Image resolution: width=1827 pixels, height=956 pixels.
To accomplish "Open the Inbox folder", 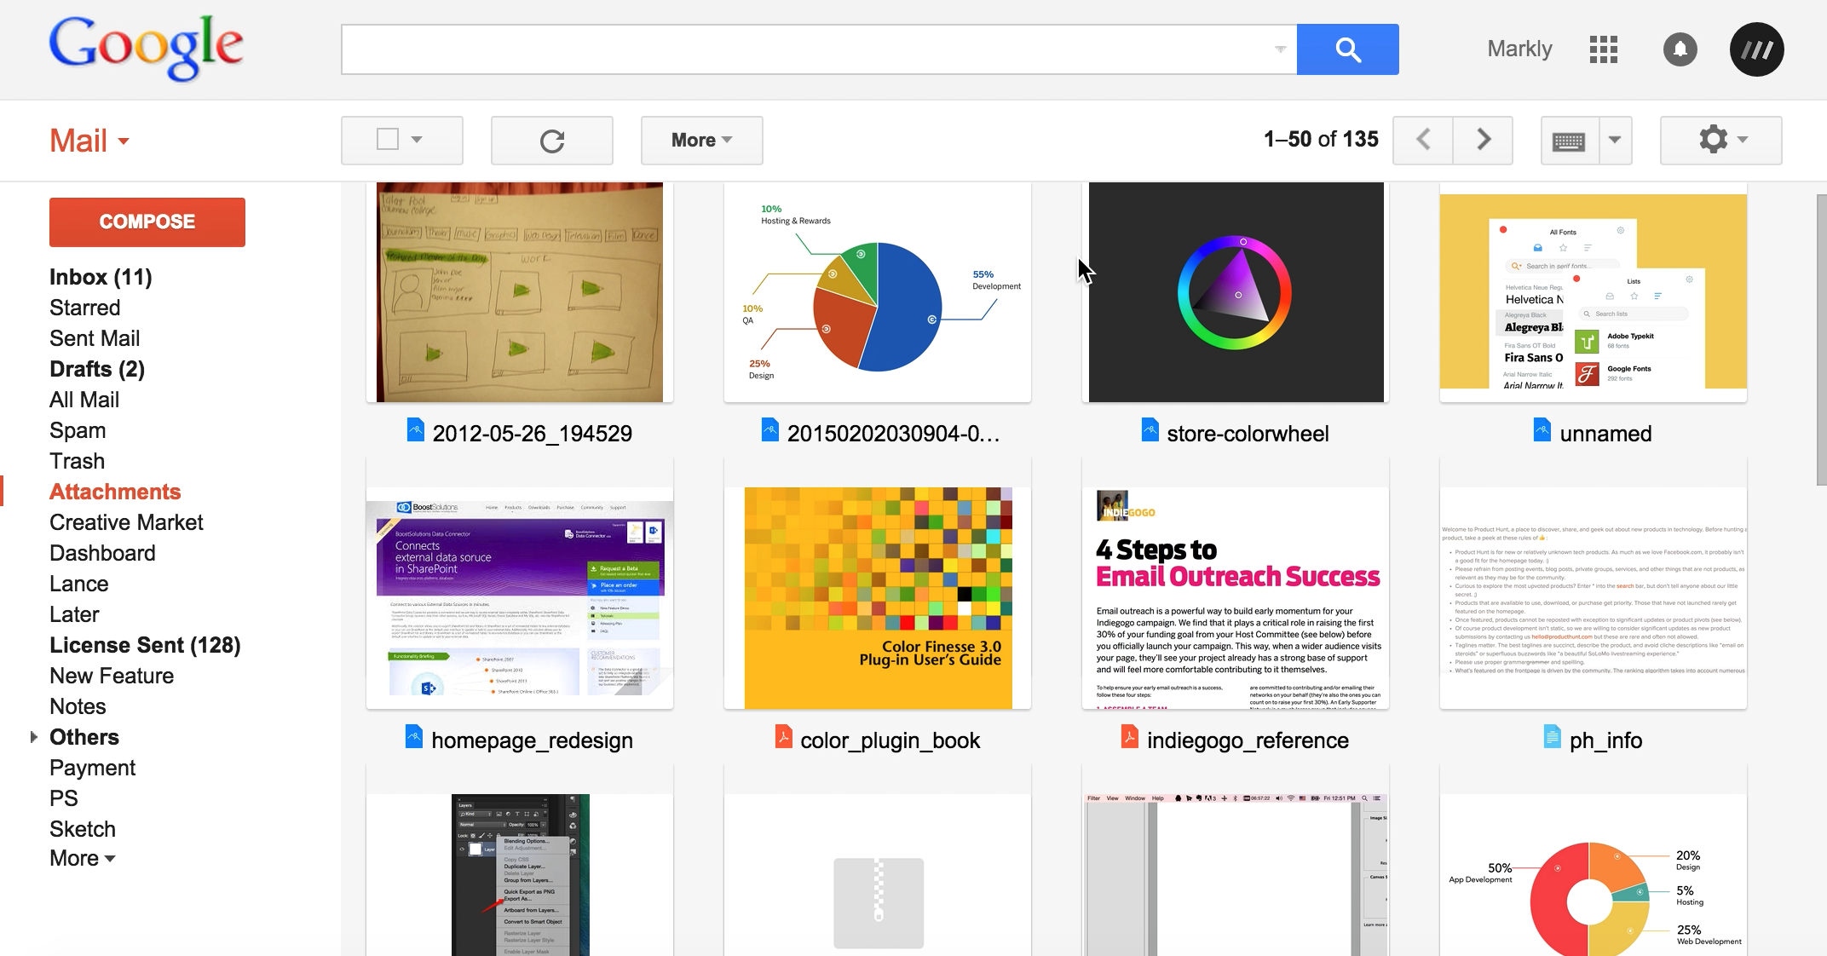I will pos(101,277).
